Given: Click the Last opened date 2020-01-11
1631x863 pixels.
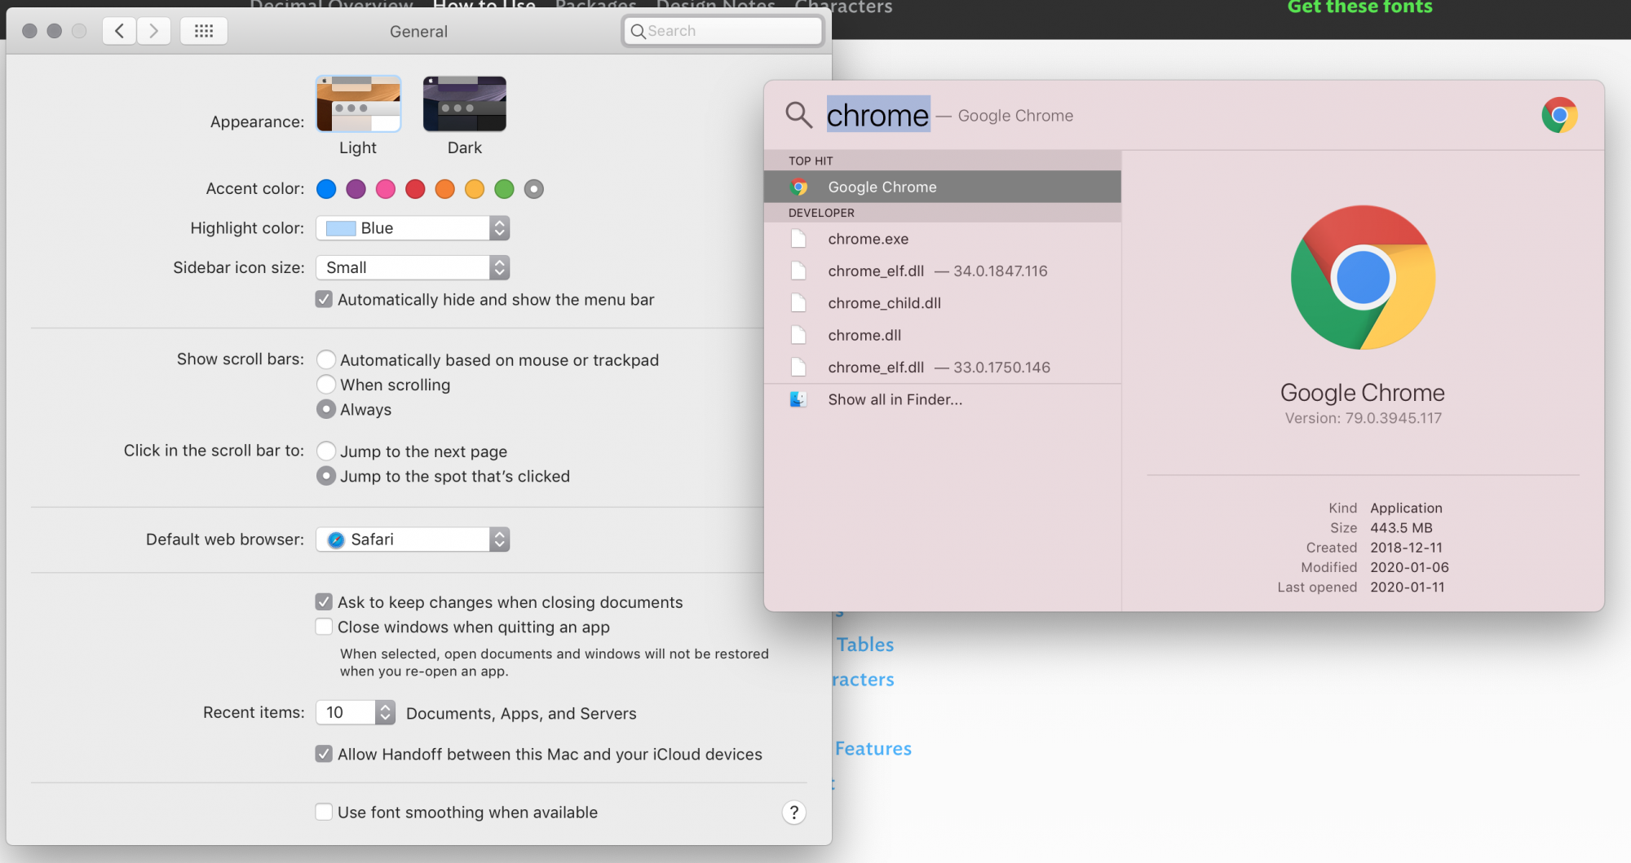Looking at the screenshot, I should [1407, 587].
